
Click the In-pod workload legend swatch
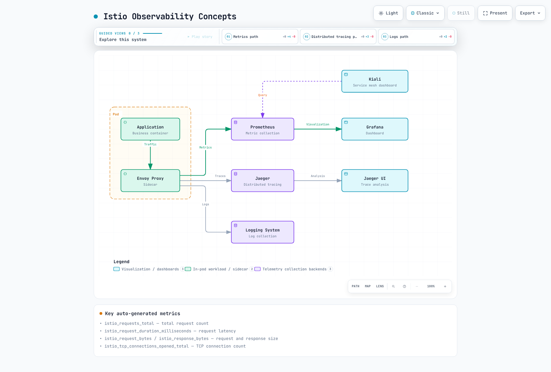188,269
